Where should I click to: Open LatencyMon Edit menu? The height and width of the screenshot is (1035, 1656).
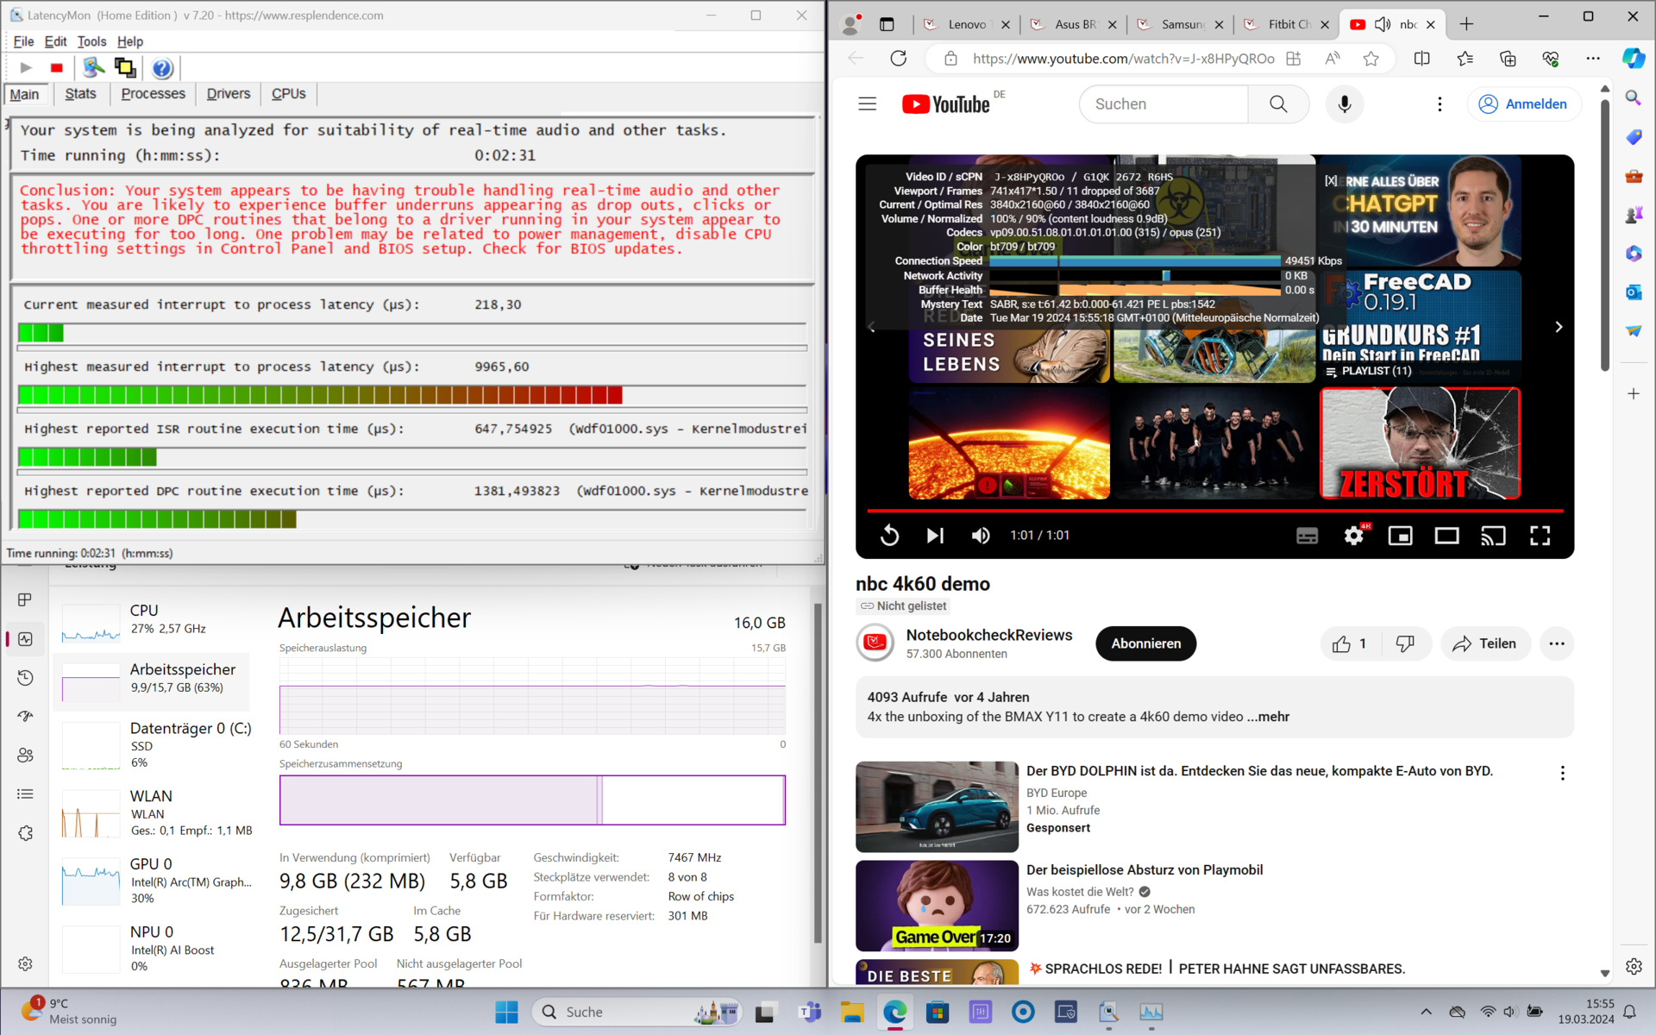coord(56,41)
